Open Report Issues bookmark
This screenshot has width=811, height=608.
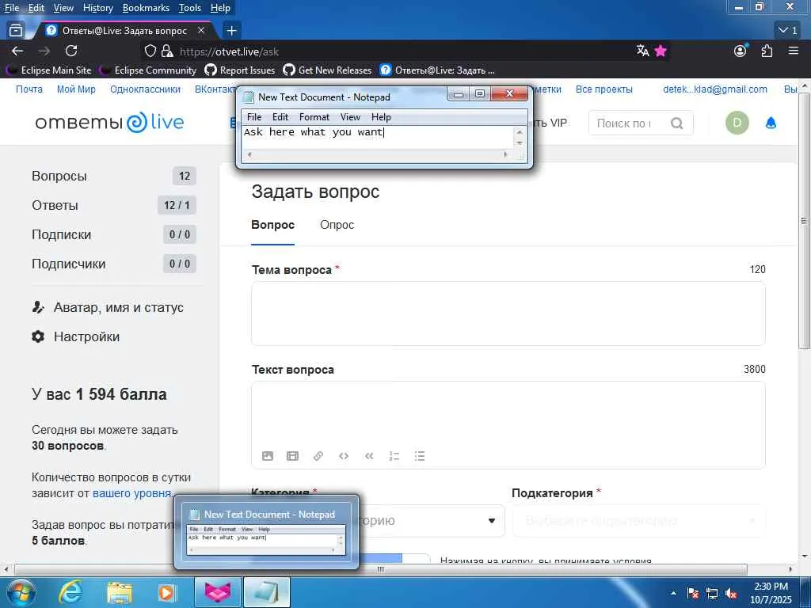pos(241,70)
